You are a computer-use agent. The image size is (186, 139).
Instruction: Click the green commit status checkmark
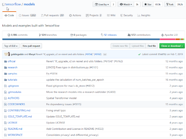click(139, 54)
